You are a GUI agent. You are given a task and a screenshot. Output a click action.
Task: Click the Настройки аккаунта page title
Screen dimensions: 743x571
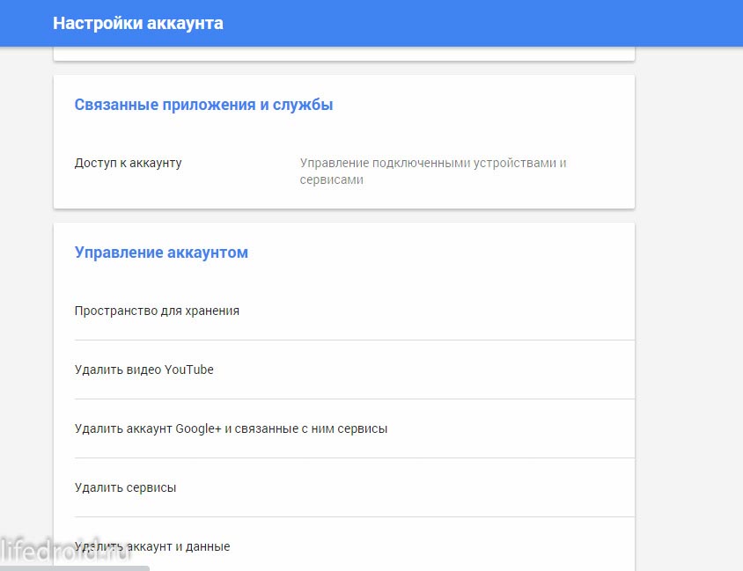point(138,23)
